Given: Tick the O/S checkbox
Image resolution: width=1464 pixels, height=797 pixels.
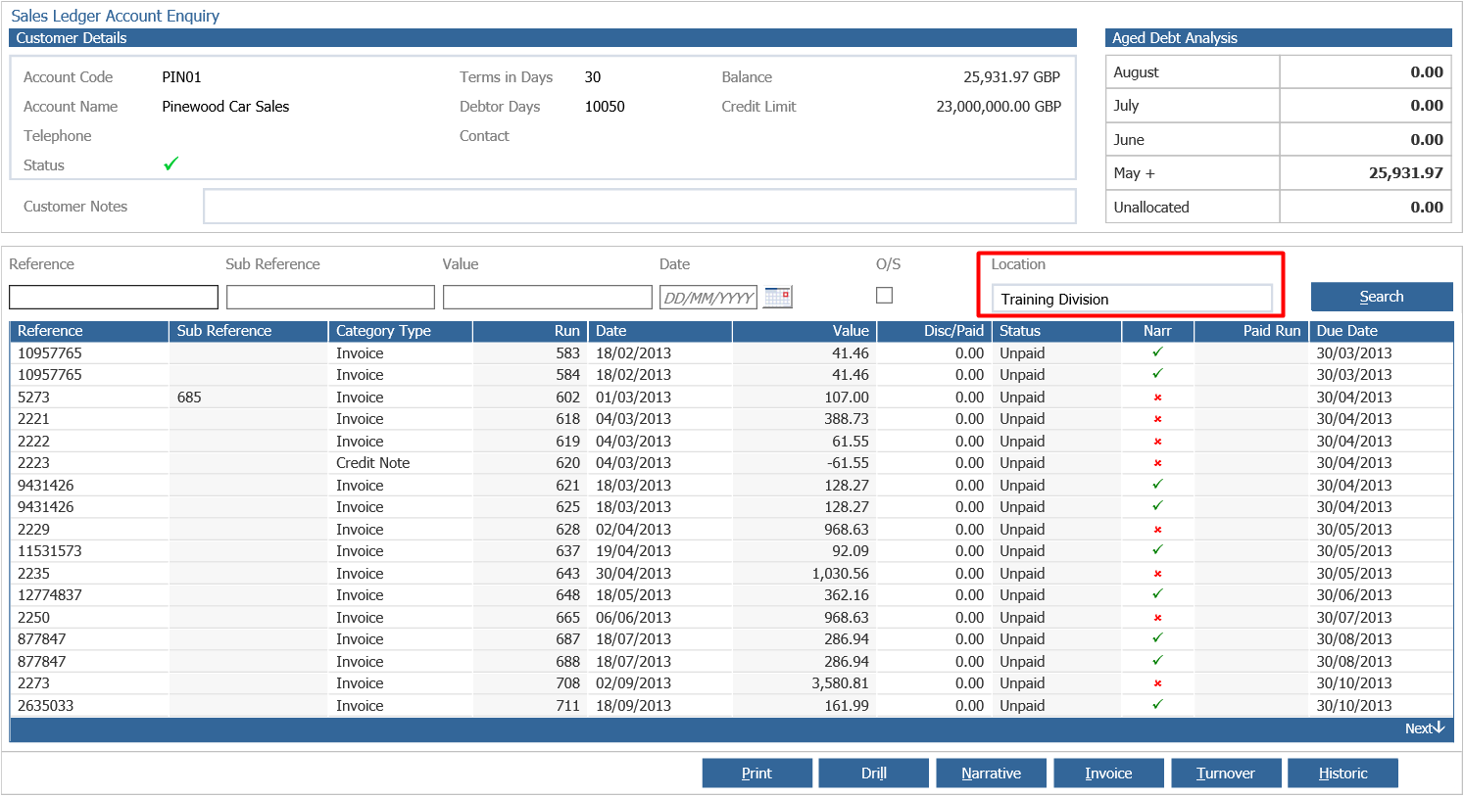Looking at the screenshot, I should coord(885,296).
